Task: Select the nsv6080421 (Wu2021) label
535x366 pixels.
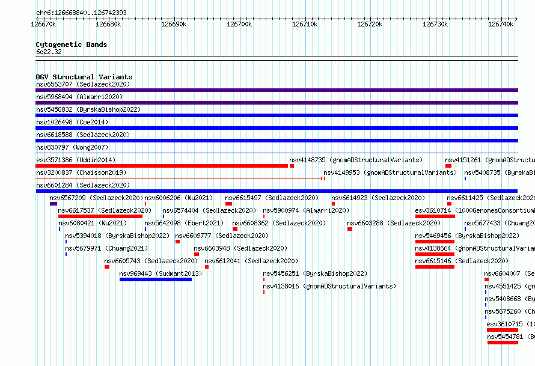Action: [x=93, y=223]
